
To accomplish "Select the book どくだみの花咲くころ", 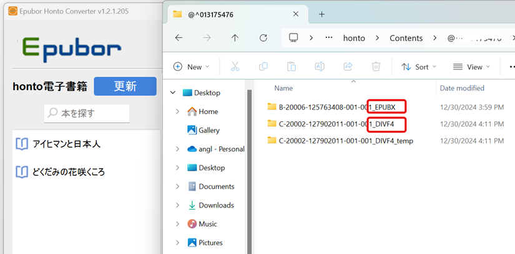I will pos(69,172).
